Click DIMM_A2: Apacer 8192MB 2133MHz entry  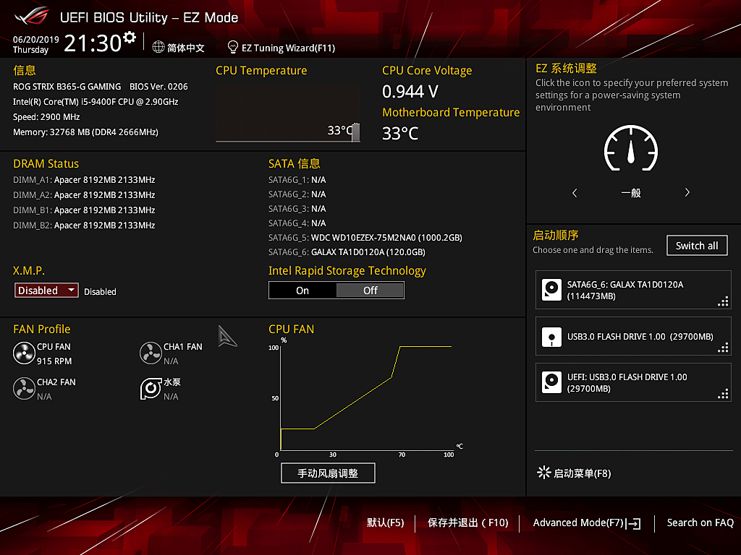84,195
